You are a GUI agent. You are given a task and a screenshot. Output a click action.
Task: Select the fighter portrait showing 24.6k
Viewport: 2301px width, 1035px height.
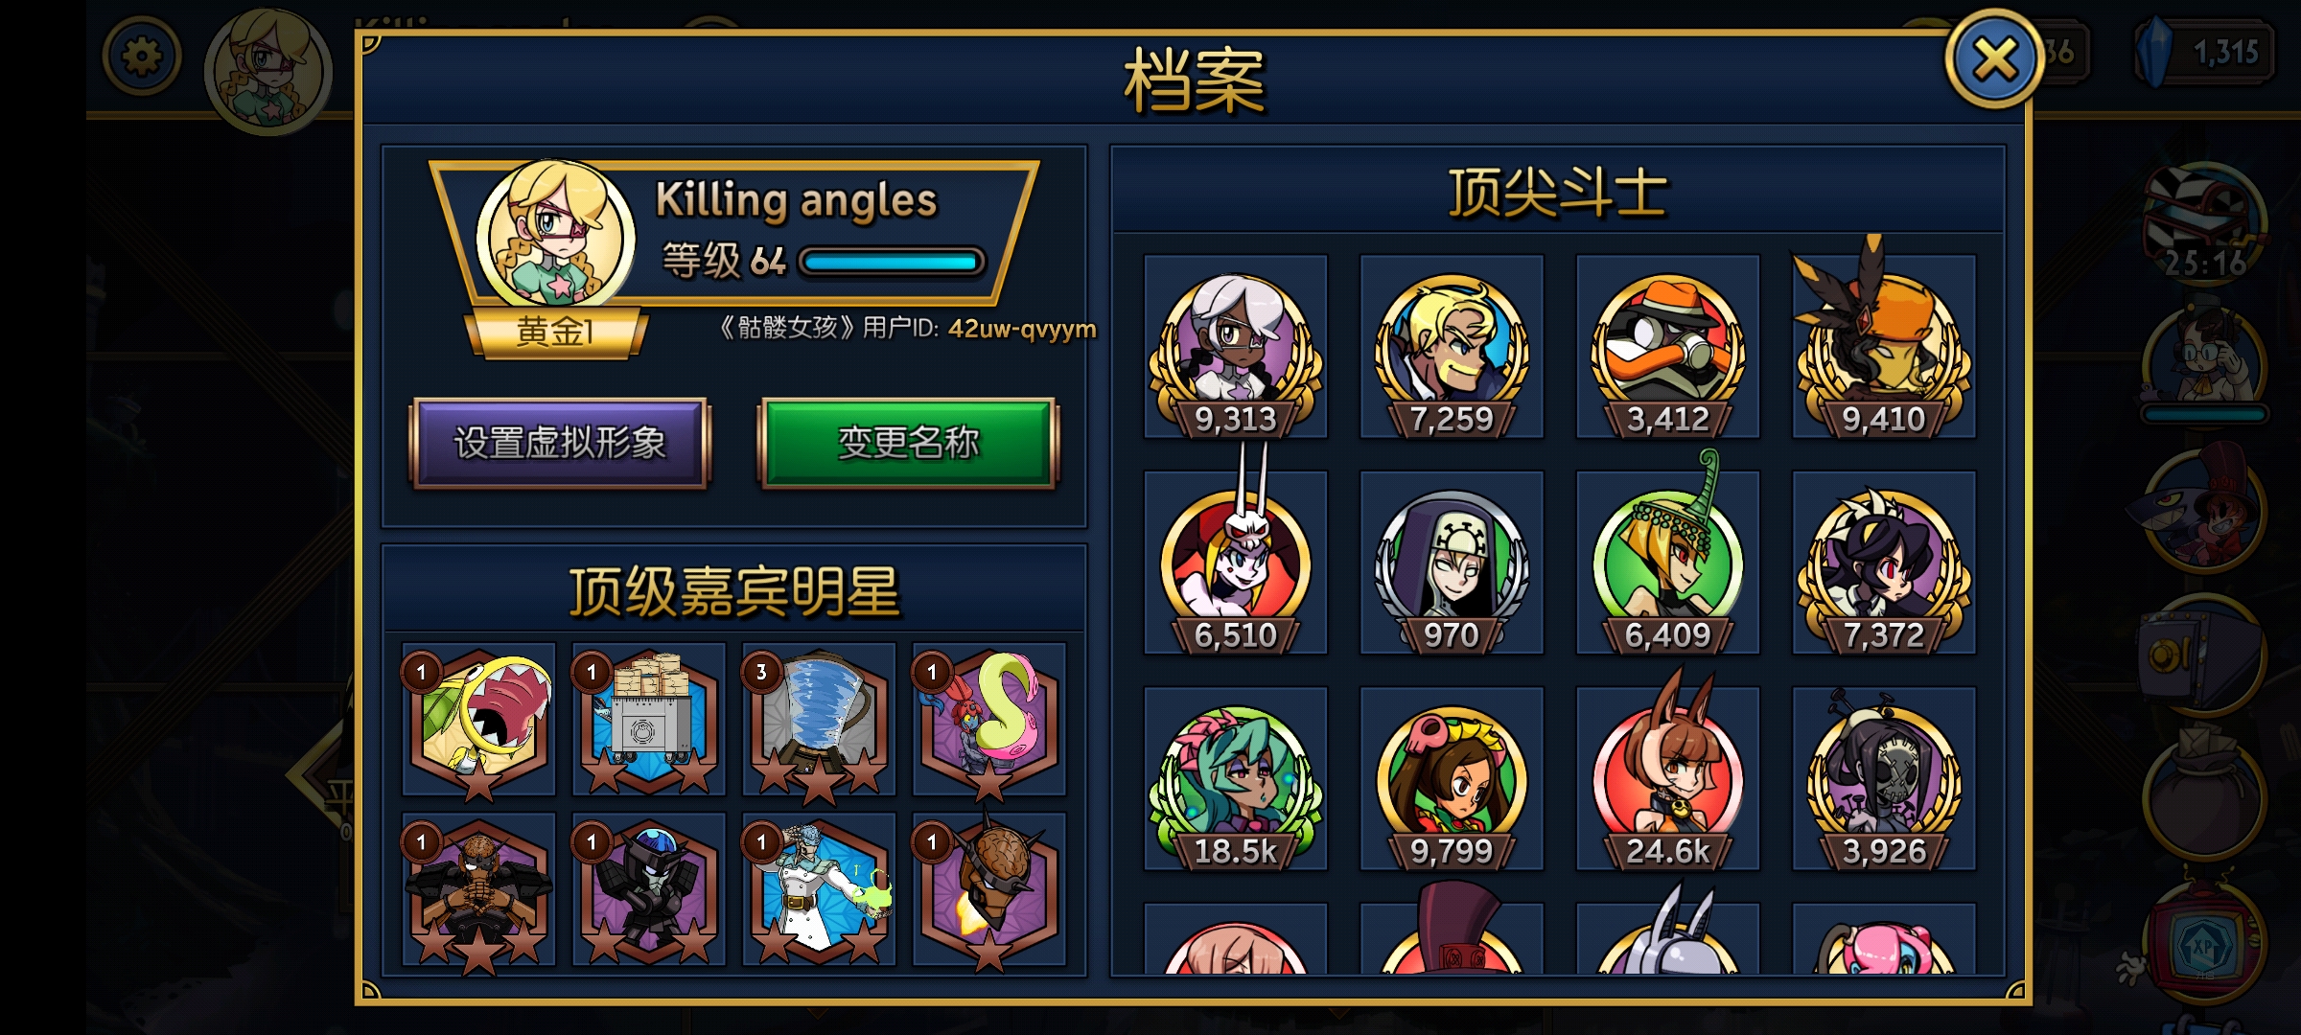(x=1668, y=778)
